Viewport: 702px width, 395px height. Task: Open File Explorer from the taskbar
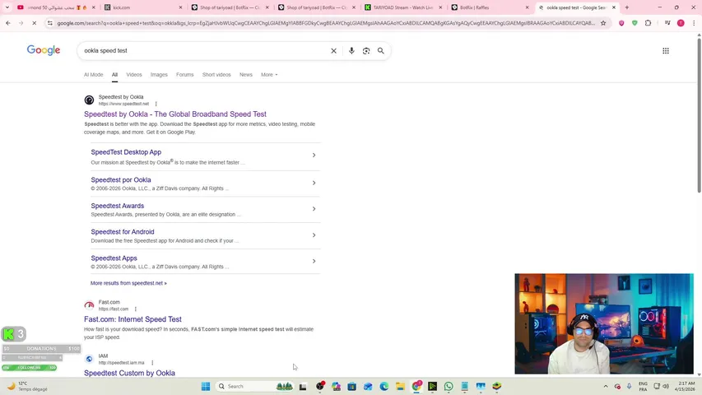(400, 387)
